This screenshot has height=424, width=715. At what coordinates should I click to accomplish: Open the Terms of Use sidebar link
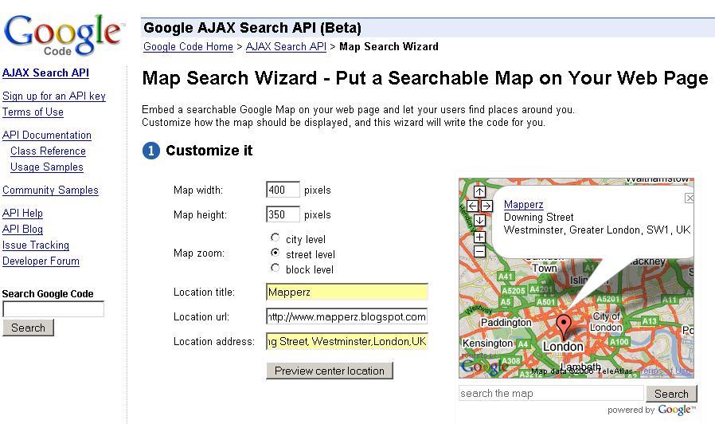(33, 112)
